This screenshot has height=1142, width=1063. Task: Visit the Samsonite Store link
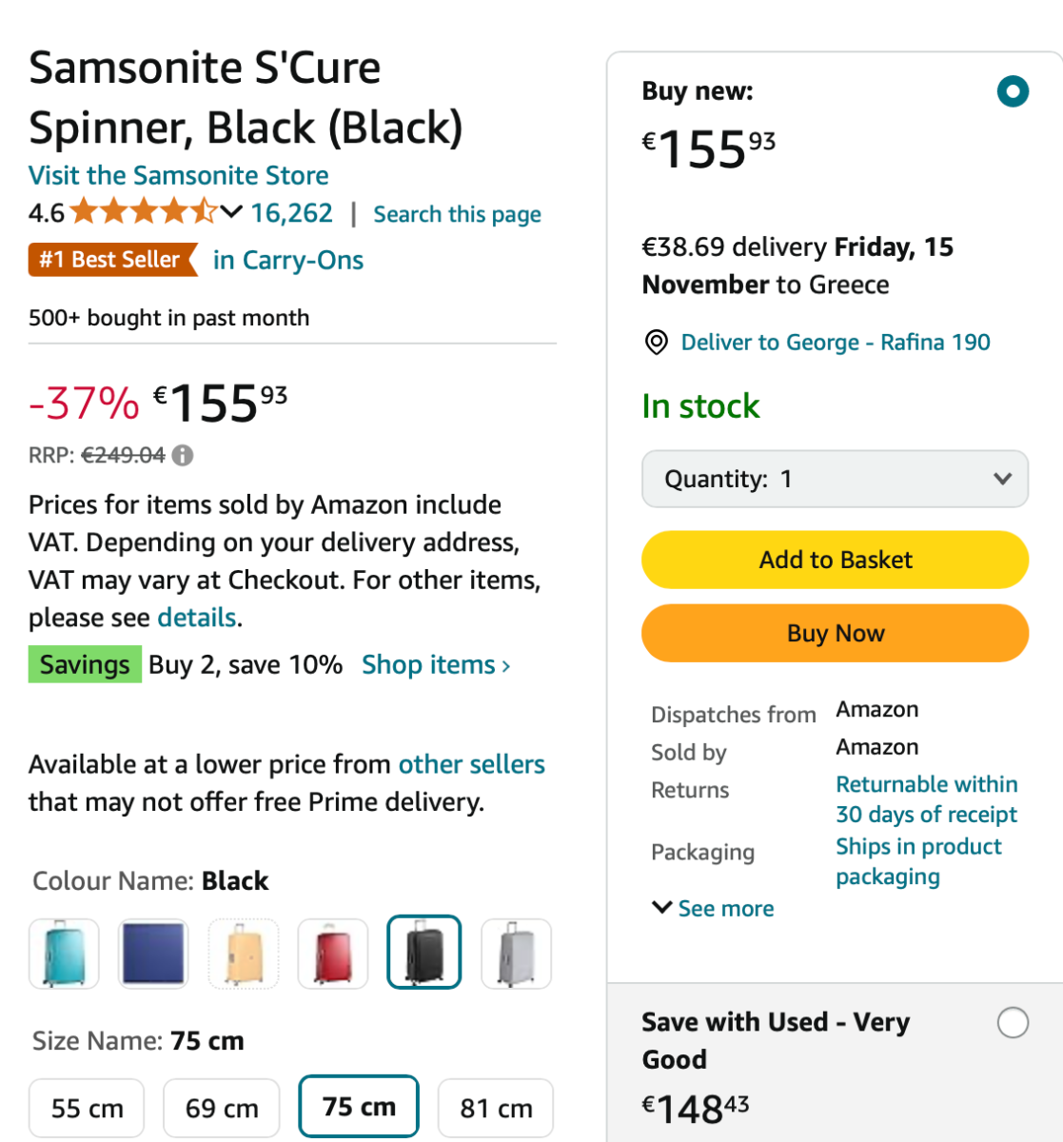pos(179,175)
